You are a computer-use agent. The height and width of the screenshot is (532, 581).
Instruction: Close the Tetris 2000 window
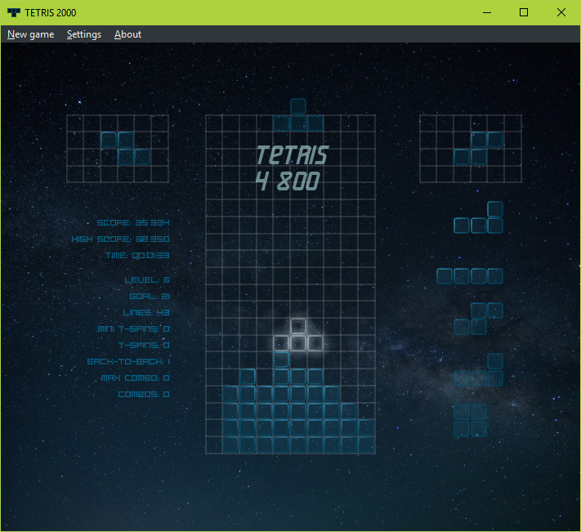click(x=561, y=12)
